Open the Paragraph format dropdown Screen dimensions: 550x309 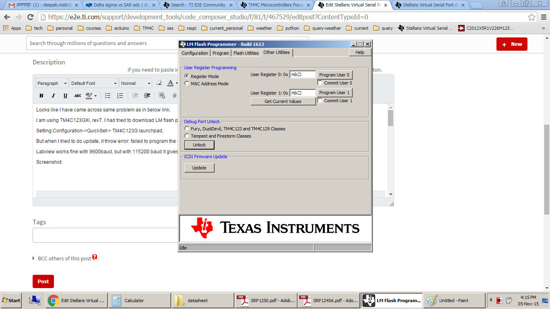point(52,83)
